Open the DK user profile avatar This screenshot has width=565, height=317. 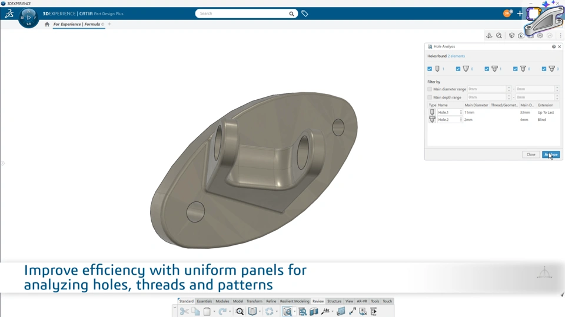point(507,14)
